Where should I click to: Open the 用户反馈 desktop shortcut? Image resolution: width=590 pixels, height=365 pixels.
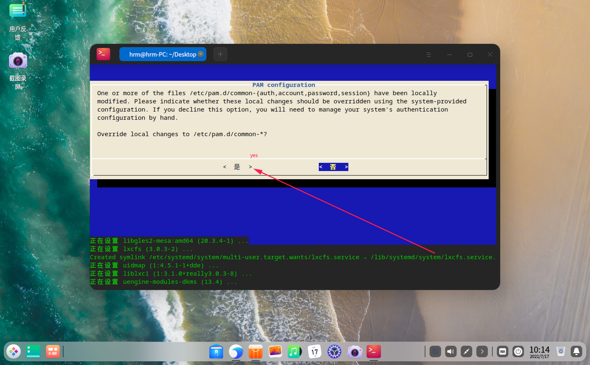(18, 21)
